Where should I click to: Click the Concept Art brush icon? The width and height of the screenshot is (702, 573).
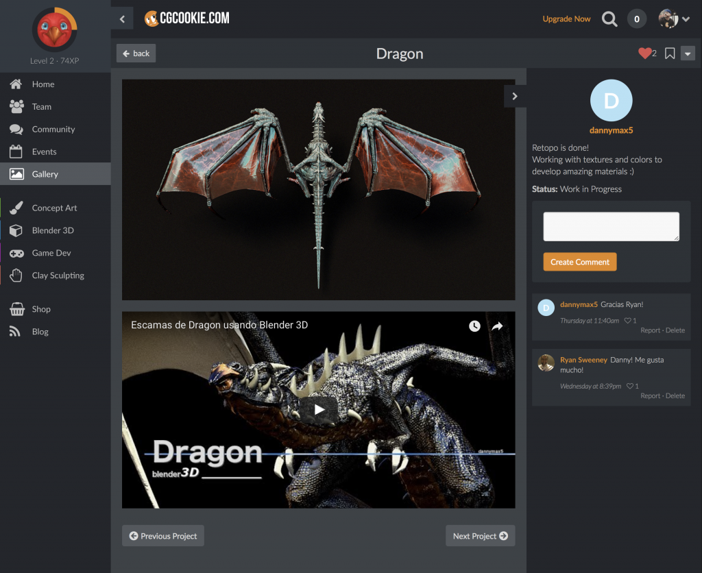16,208
